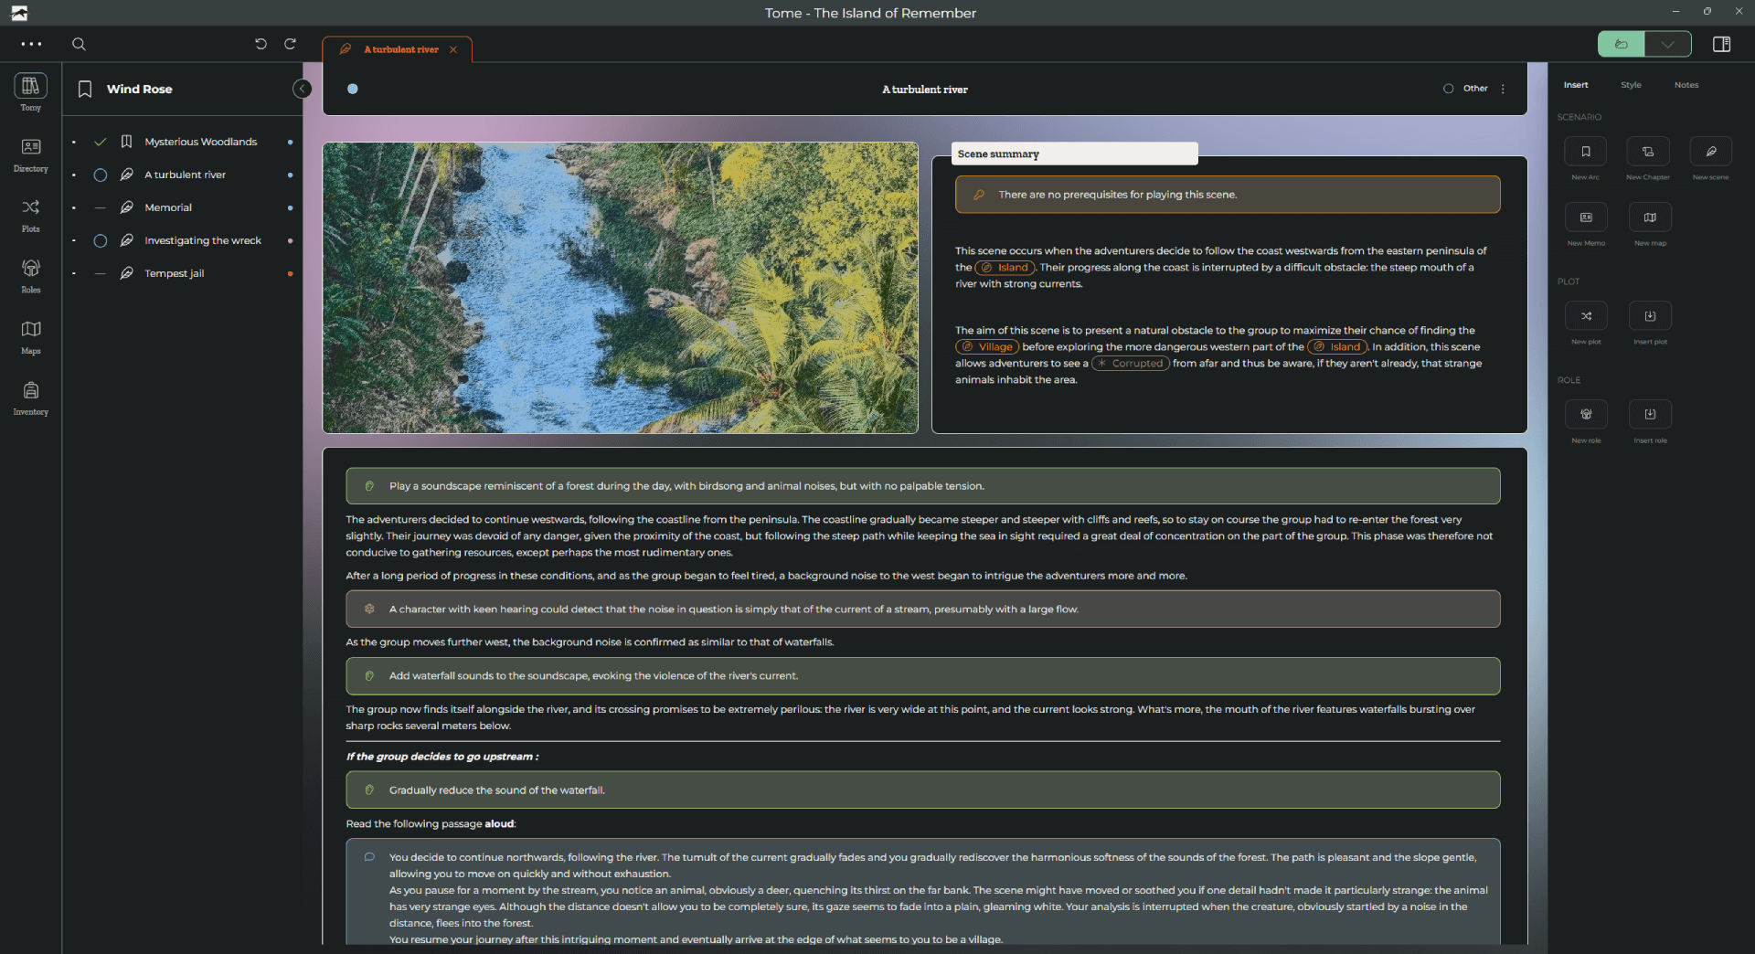Click the New Chapter icon

[1647, 152]
